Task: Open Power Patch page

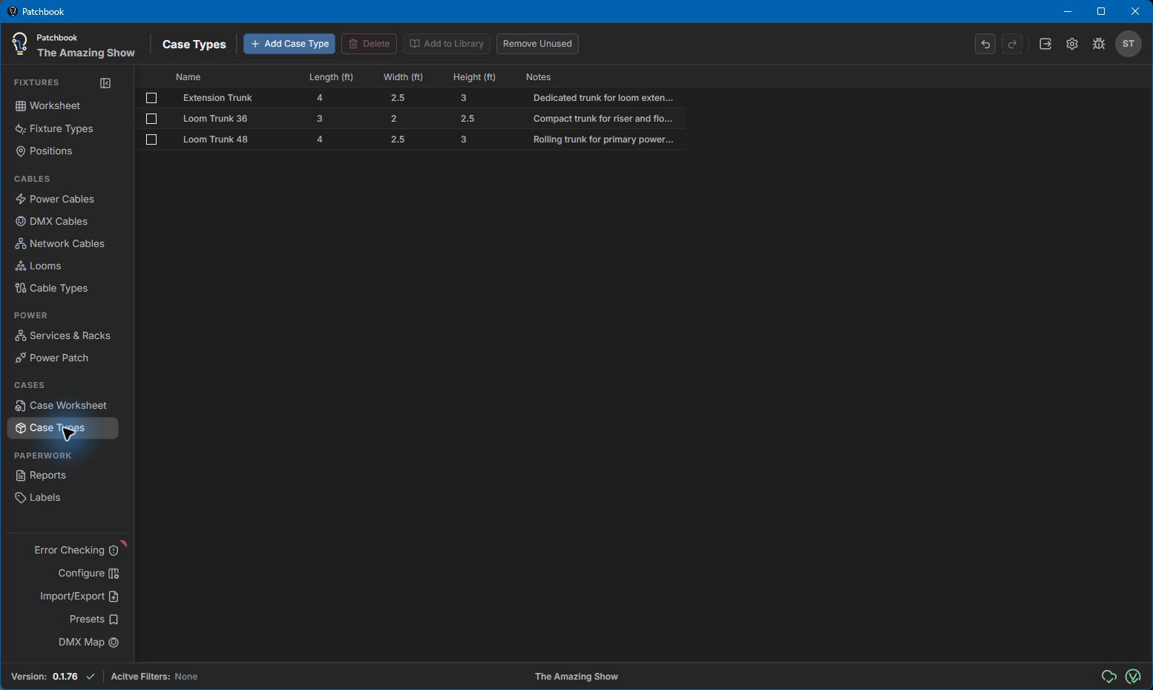Action: click(63, 358)
